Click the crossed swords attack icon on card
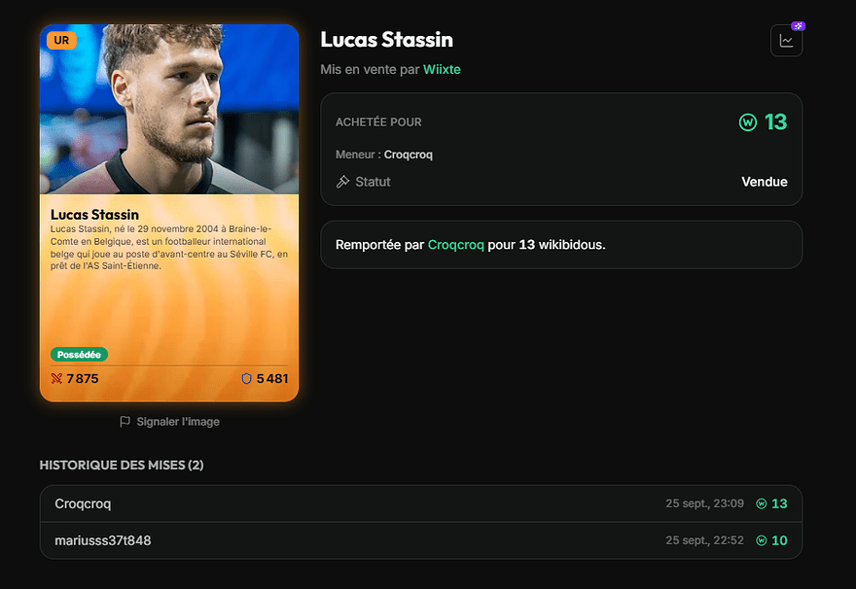 click(x=56, y=378)
